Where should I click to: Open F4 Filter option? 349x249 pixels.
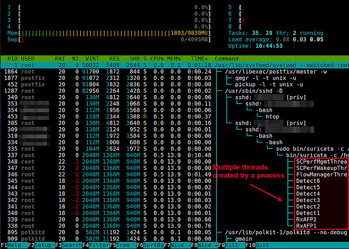95,246
